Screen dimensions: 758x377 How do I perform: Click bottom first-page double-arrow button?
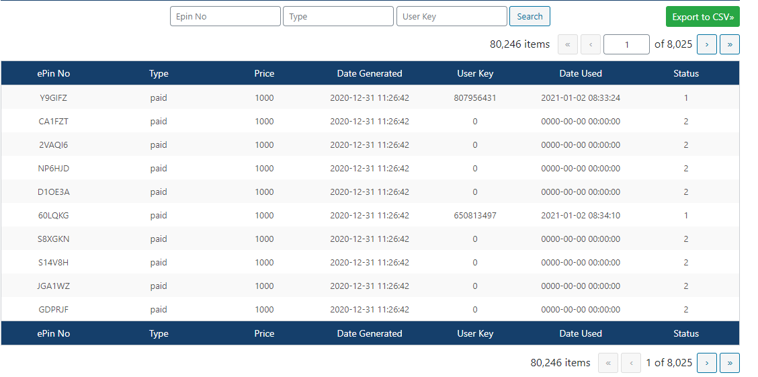click(x=608, y=363)
